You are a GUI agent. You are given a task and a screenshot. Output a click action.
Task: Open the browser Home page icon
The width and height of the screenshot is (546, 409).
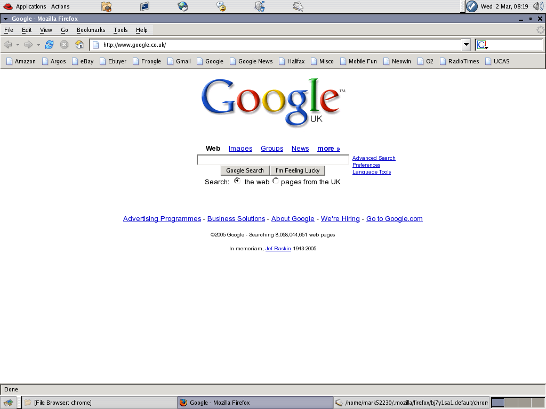79,44
